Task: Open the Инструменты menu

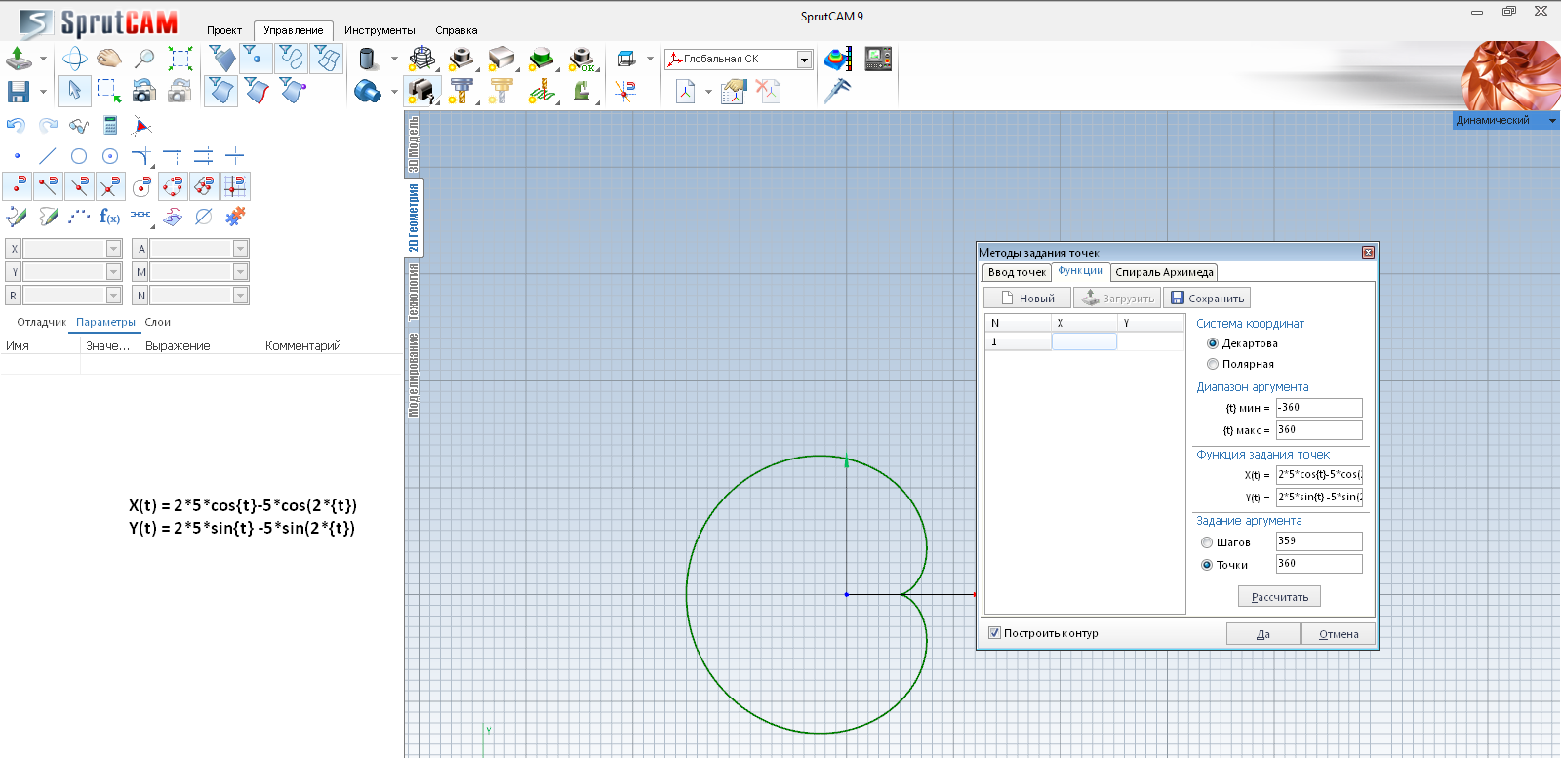Action: click(380, 30)
